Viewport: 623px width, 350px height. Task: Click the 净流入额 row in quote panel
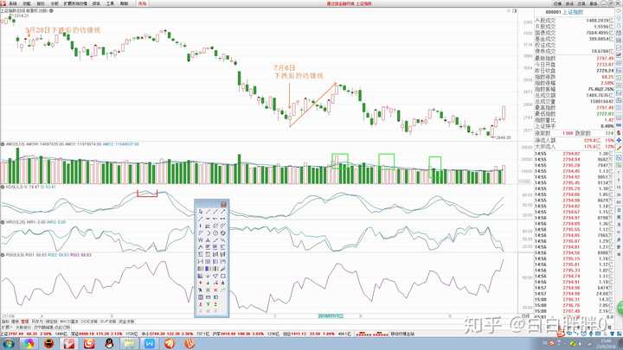click(x=575, y=140)
